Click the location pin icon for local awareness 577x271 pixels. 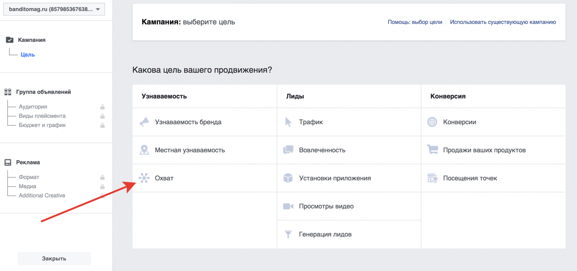[144, 150]
